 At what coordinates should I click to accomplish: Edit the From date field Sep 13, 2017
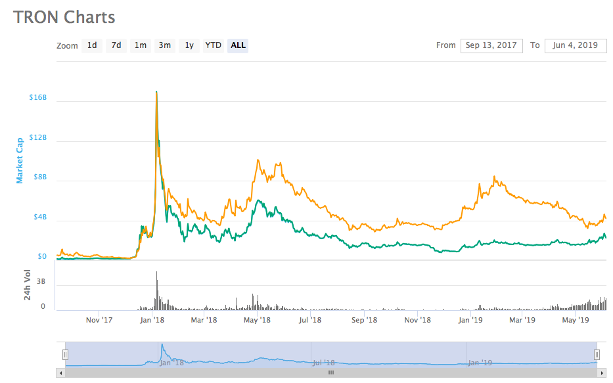[x=491, y=46]
